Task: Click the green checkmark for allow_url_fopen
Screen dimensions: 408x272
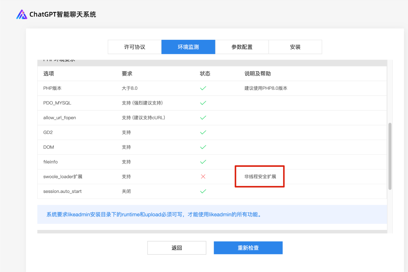Action: tap(203, 118)
